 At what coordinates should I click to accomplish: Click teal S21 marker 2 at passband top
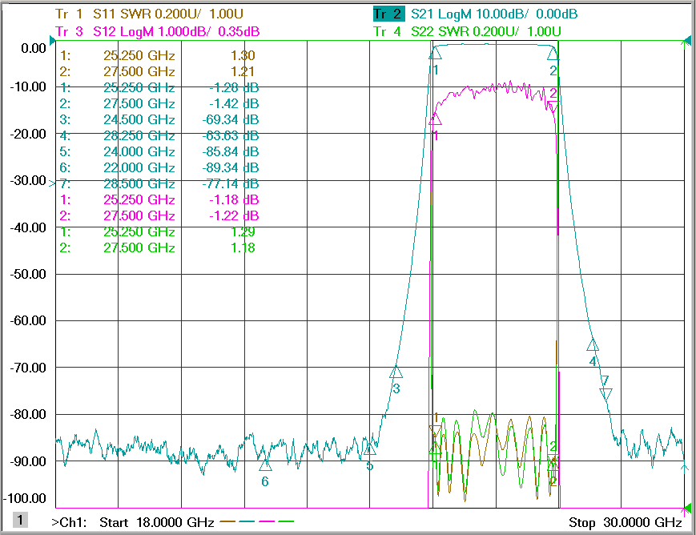553,54
